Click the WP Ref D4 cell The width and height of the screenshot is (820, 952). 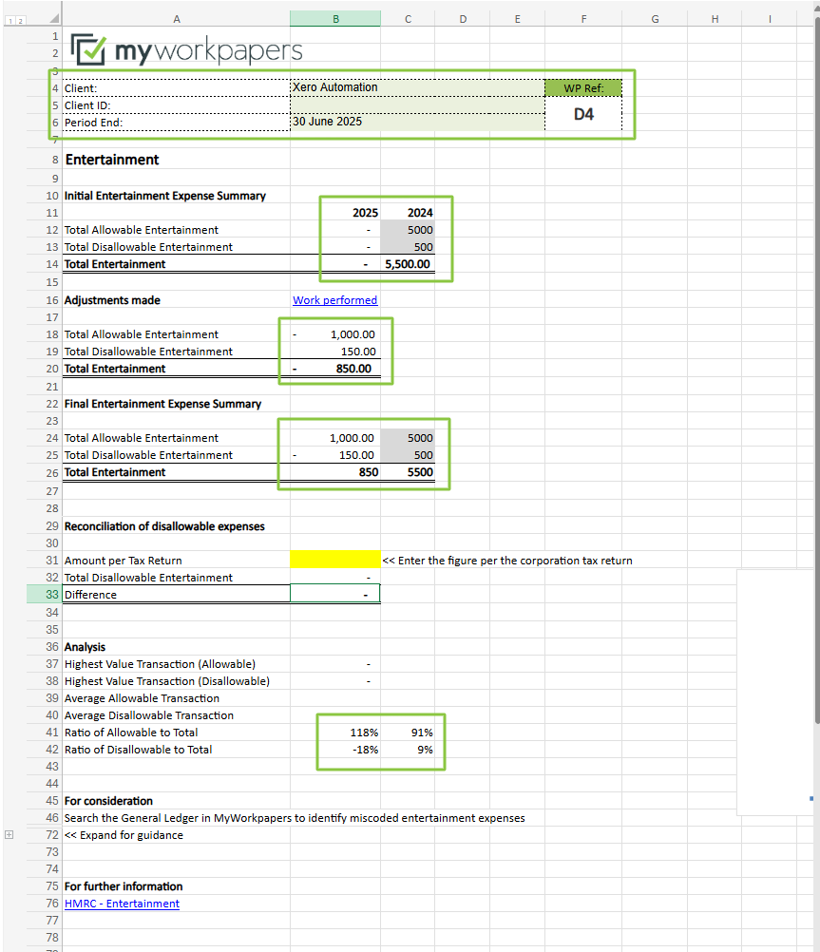click(583, 114)
